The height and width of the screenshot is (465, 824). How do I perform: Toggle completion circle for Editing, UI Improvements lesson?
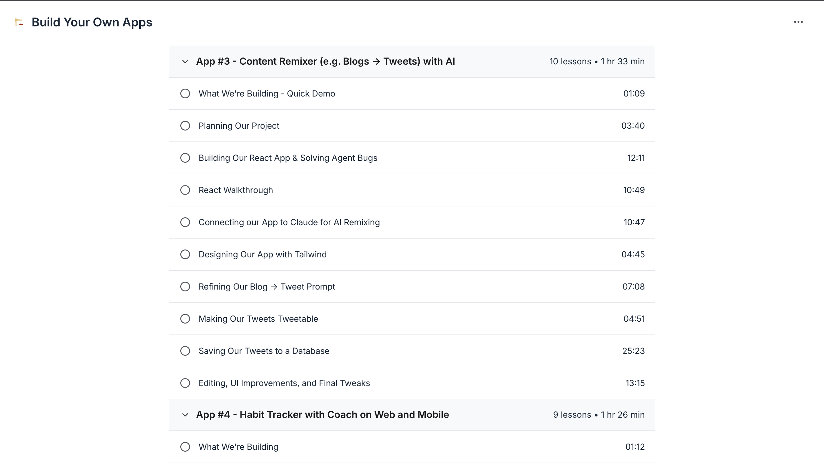pyautogui.click(x=185, y=383)
